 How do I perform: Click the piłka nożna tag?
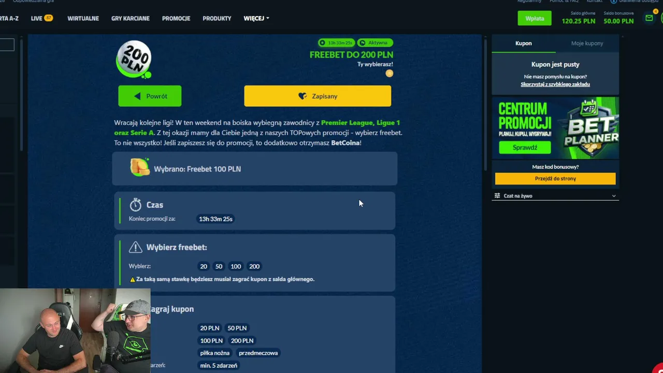(215, 353)
